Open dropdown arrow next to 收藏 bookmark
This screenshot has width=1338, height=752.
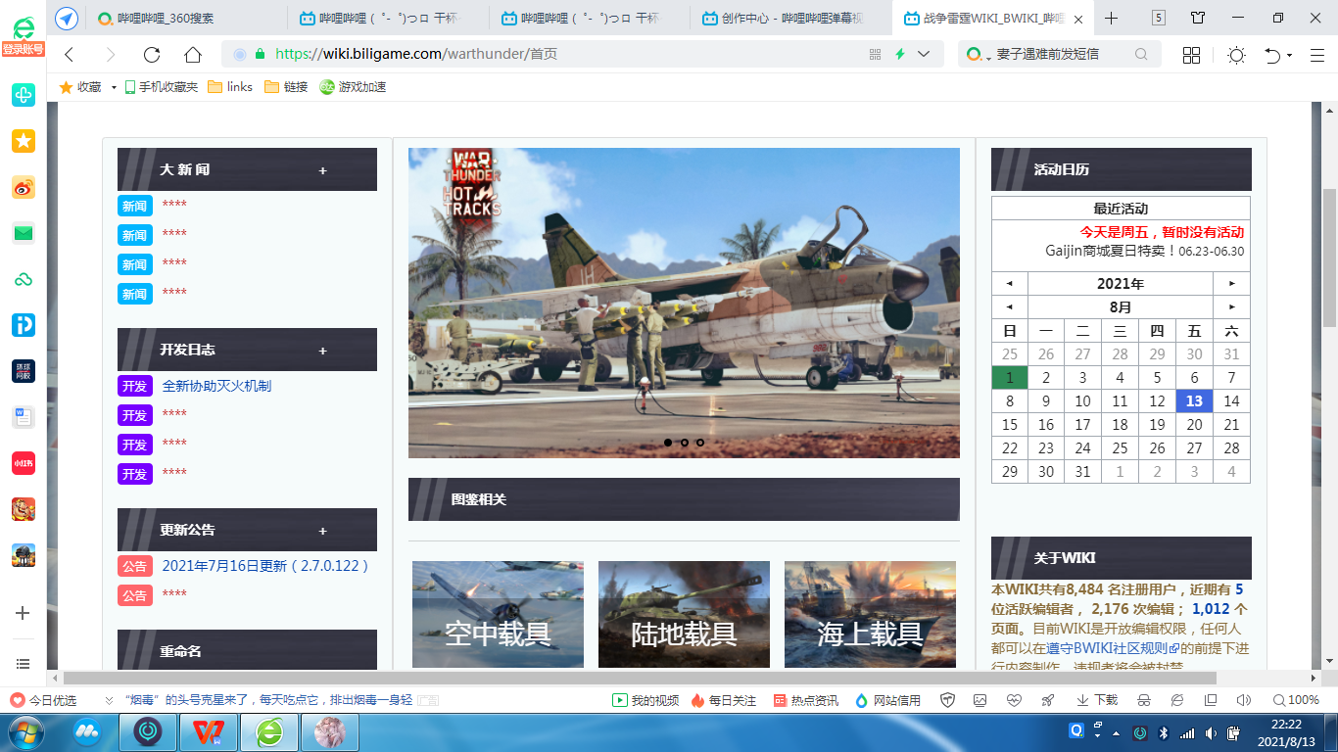[x=114, y=87]
